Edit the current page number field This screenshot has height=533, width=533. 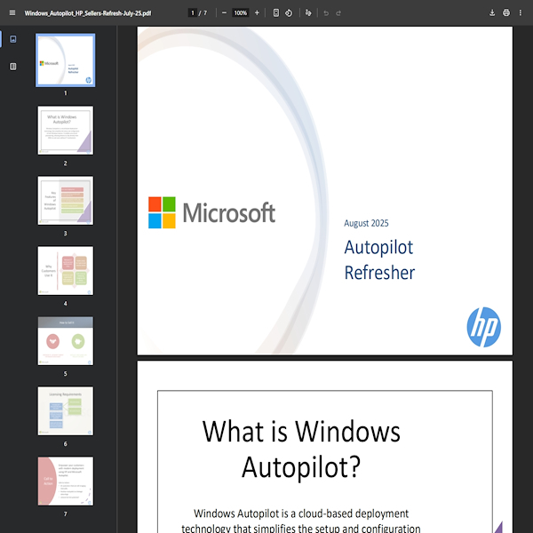point(193,13)
